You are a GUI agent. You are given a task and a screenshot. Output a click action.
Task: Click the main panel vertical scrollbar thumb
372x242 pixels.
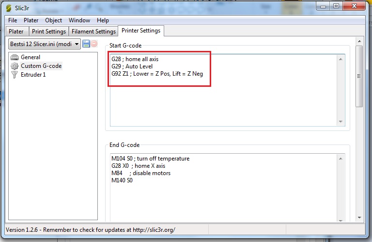click(359, 76)
